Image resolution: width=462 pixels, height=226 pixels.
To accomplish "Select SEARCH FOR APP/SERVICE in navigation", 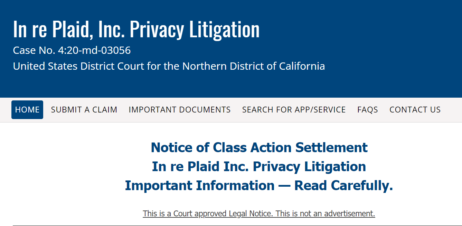I will (x=294, y=110).
